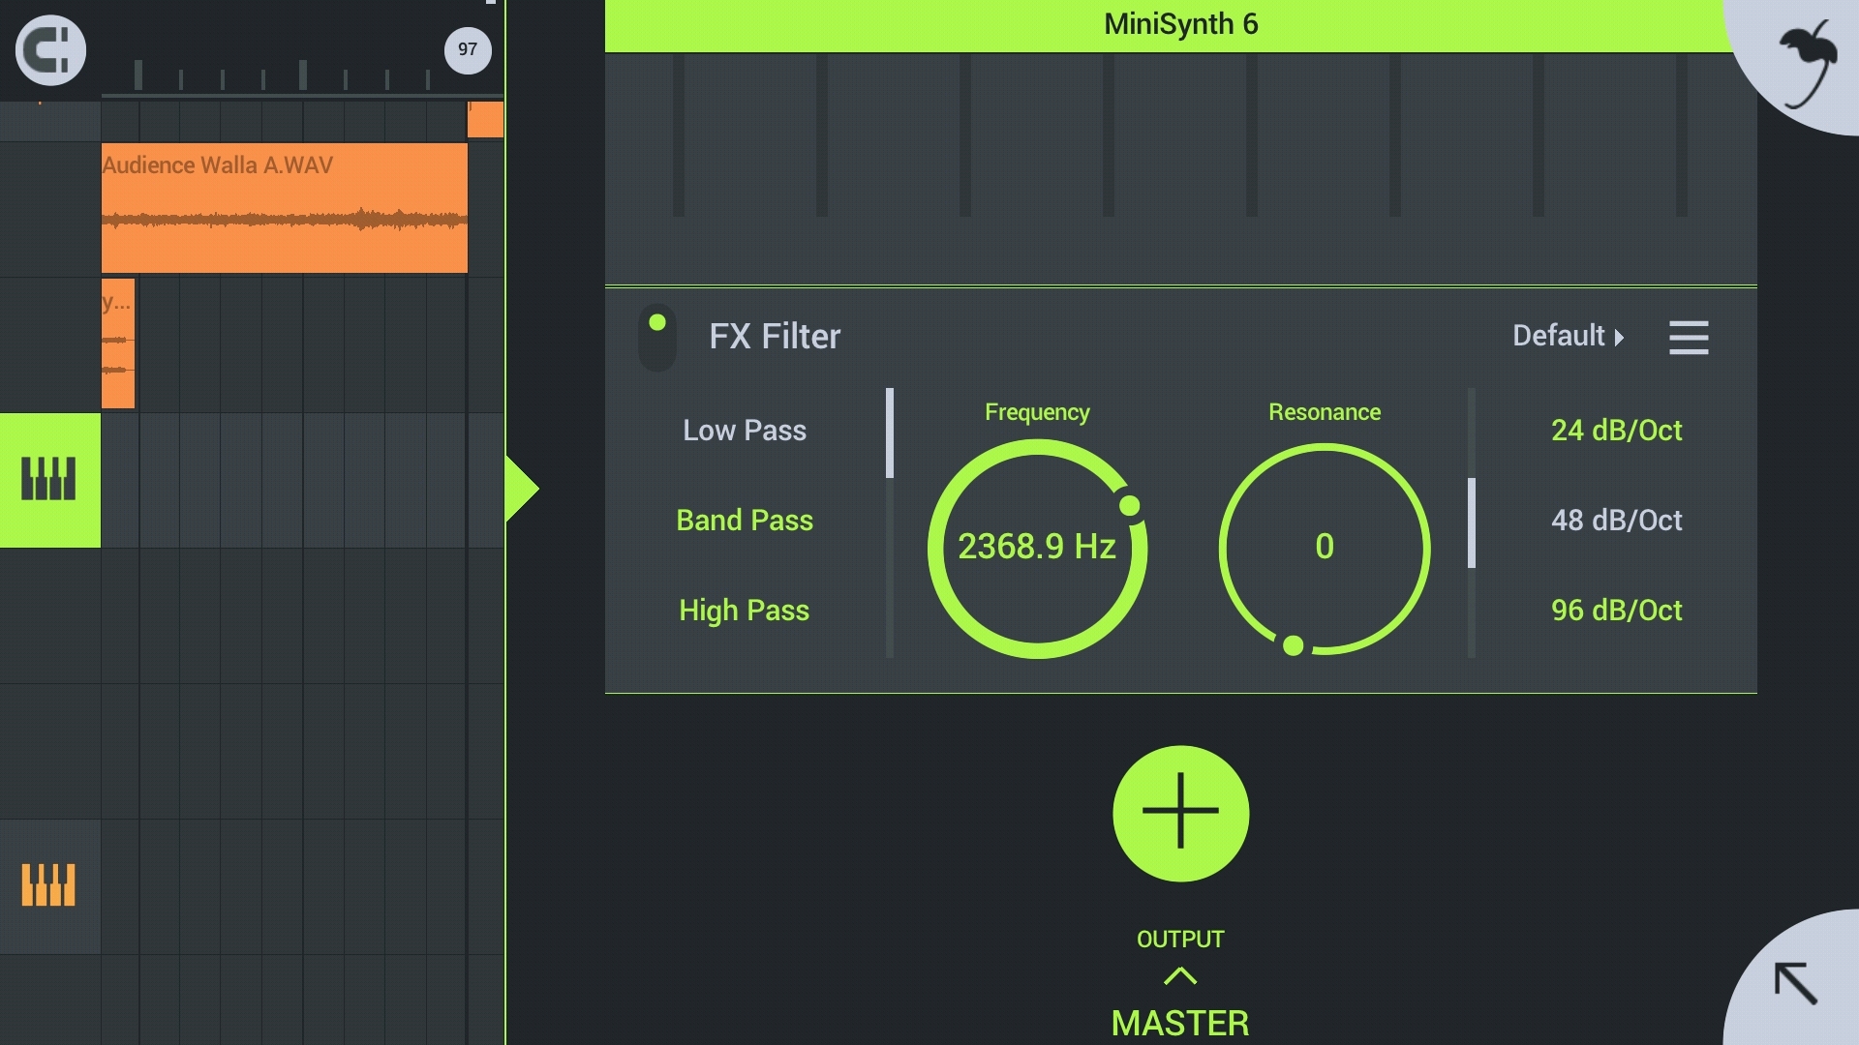Click the MASTER routing label

(1179, 1023)
